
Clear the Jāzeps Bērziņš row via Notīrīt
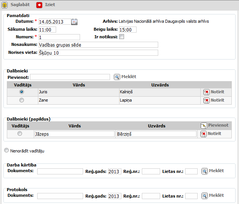(203, 134)
